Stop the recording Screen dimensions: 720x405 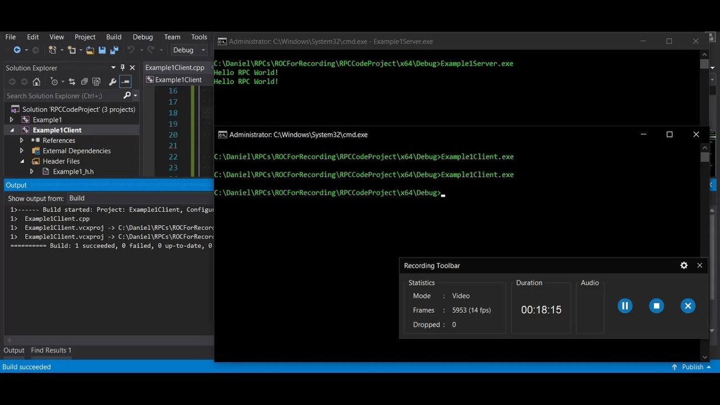click(656, 306)
